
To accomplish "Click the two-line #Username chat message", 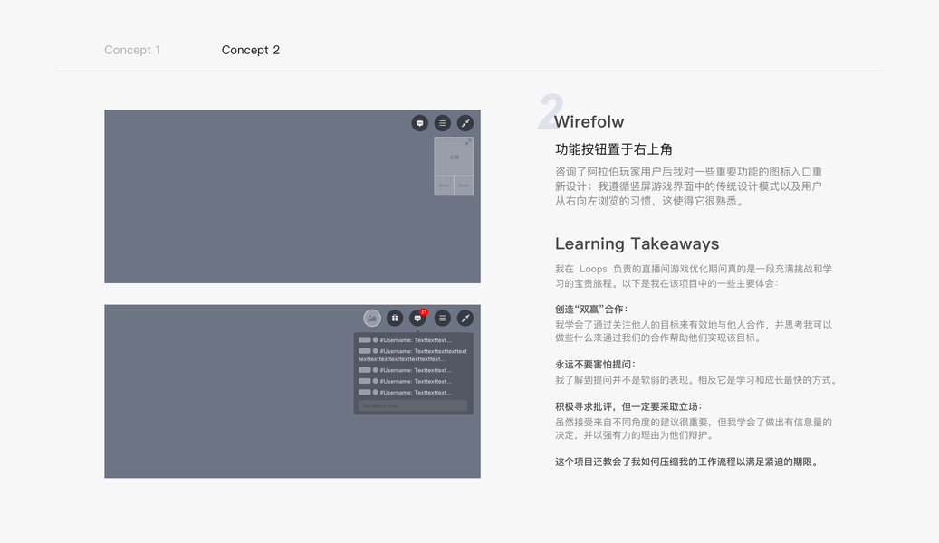I will coord(413,355).
